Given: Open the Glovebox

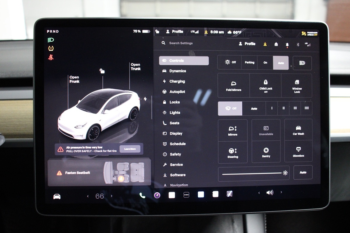Looking at the screenshot, I should 298,151.
